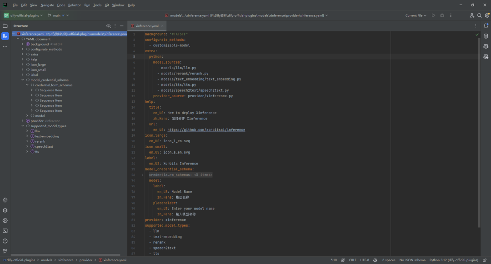Select a schema via No JSON schema
The height and width of the screenshot is (264, 491).
pyautogui.click(x=412, y=260)
